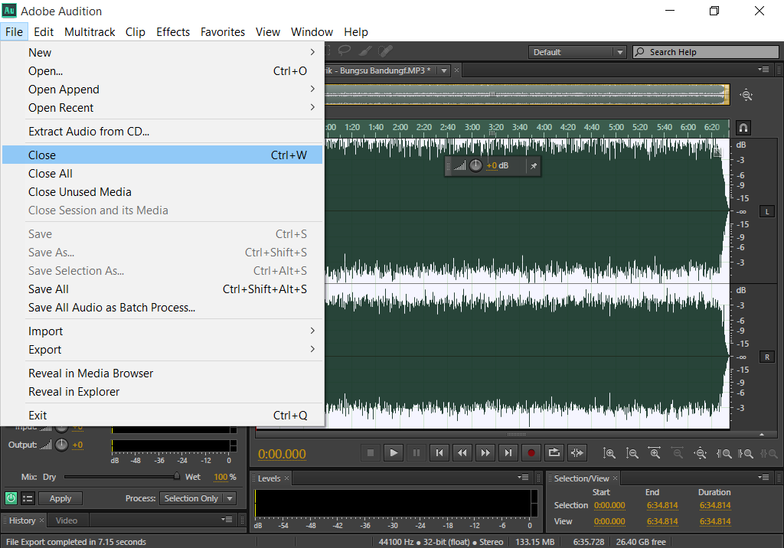Select Close Unused Media
The width and height of the screenshot is (784, 548).
pyautogui.click(x=162, y=192)
